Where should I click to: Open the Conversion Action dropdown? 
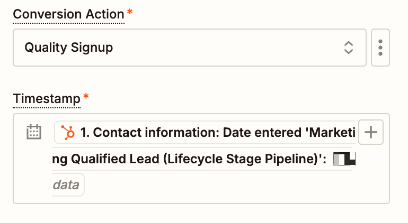coord(189,48)
